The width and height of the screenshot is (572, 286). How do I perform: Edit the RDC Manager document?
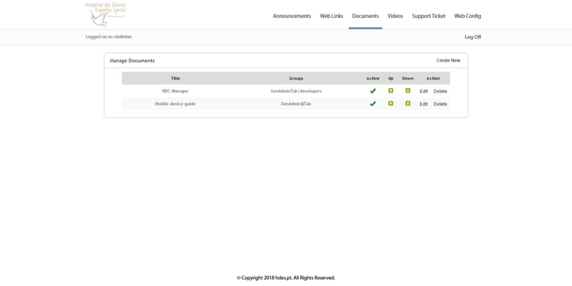(x=423, y=91)
